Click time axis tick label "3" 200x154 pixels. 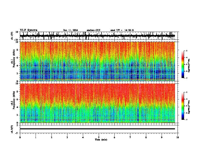67,137
